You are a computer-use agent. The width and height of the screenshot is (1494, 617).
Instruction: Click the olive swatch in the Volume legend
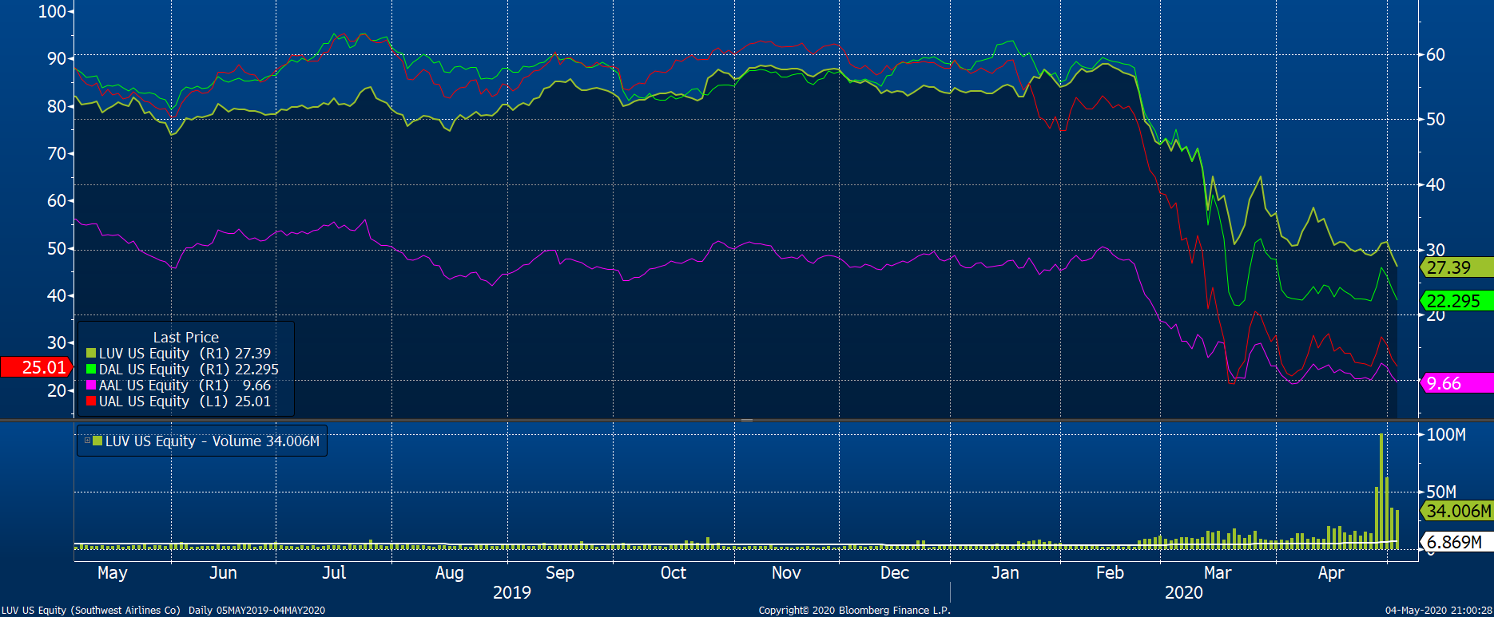pyautogui.click(x=97, y=441)
